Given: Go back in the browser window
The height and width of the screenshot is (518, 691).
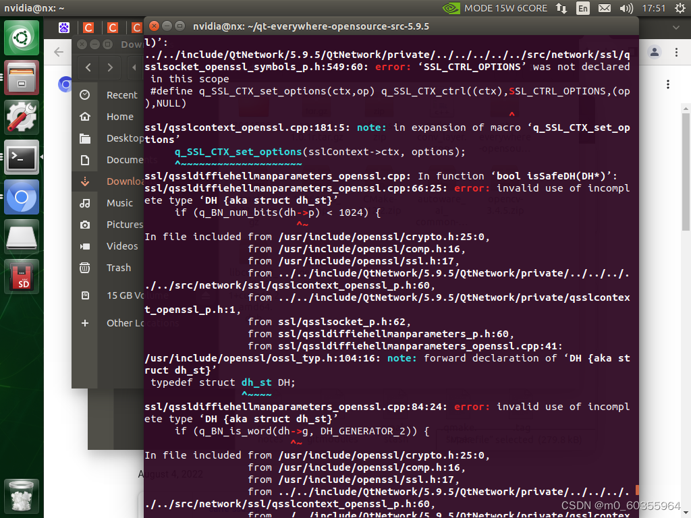Looking at the screenshot, I should coord(59,52).
